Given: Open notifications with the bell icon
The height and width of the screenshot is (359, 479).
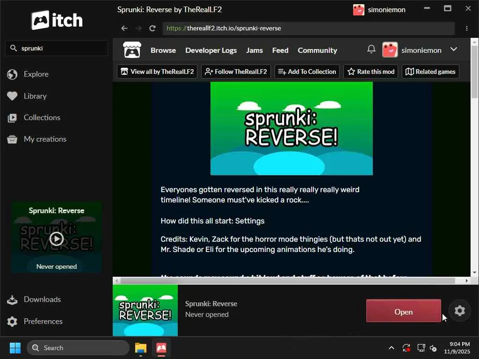Looking at the screenshot, I should pos(371,49).
